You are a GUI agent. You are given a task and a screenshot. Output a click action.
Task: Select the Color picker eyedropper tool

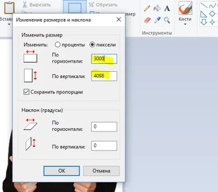point(157,20)
